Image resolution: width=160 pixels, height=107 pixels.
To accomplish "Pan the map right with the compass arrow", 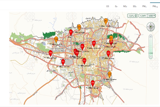I will click(x=154, y=27).
